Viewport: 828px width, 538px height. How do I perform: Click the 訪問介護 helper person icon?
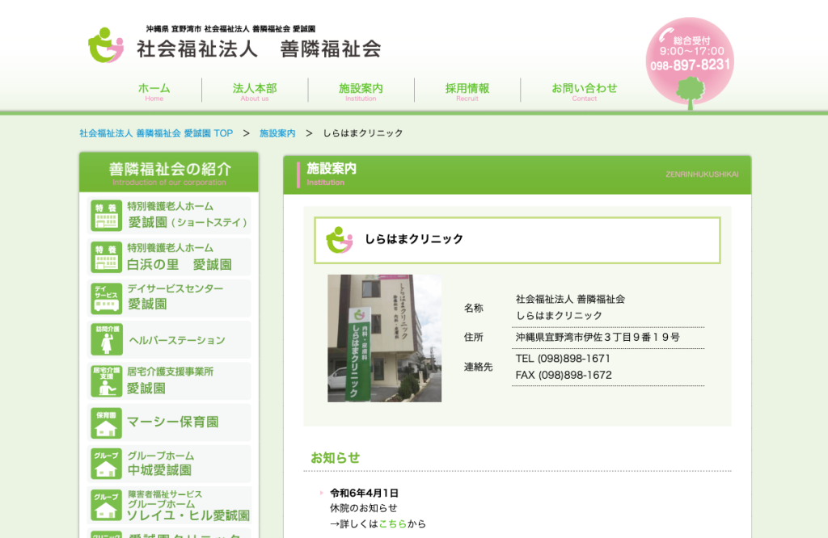[106, 339]
